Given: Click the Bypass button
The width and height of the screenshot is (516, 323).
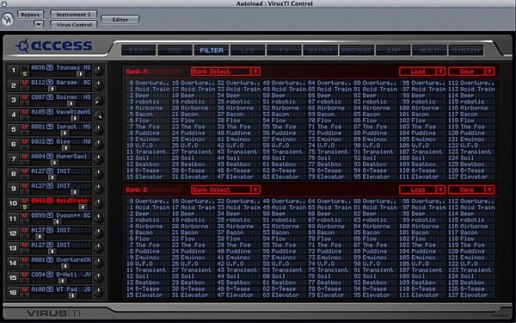Looking at the screenshot, I should [x=30, y=15].
